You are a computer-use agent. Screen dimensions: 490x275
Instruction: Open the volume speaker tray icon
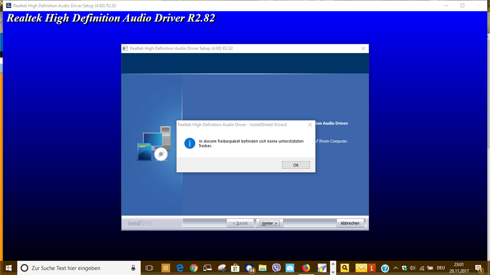tap(413, 268)
